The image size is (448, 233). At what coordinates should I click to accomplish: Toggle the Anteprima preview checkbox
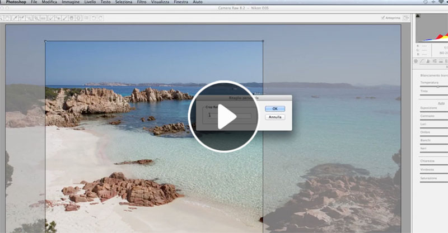383,18
